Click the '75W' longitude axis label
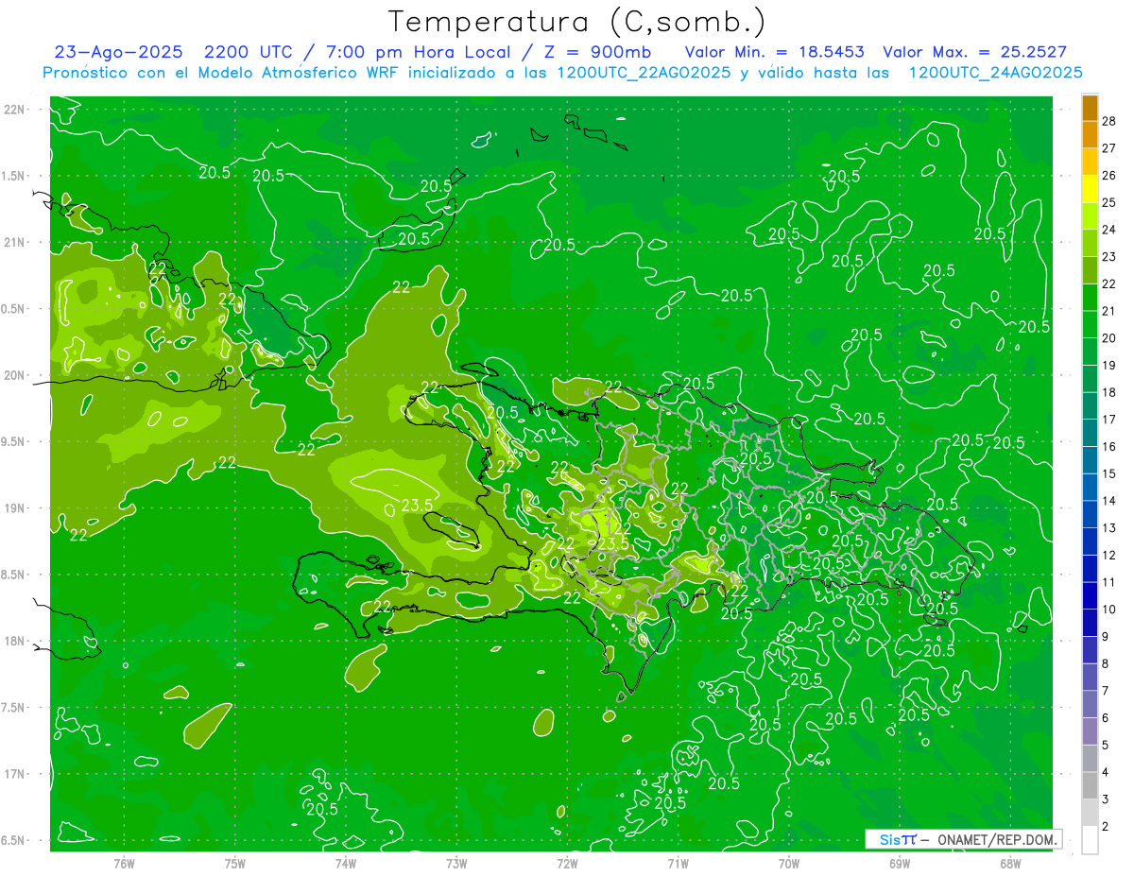 234,863
